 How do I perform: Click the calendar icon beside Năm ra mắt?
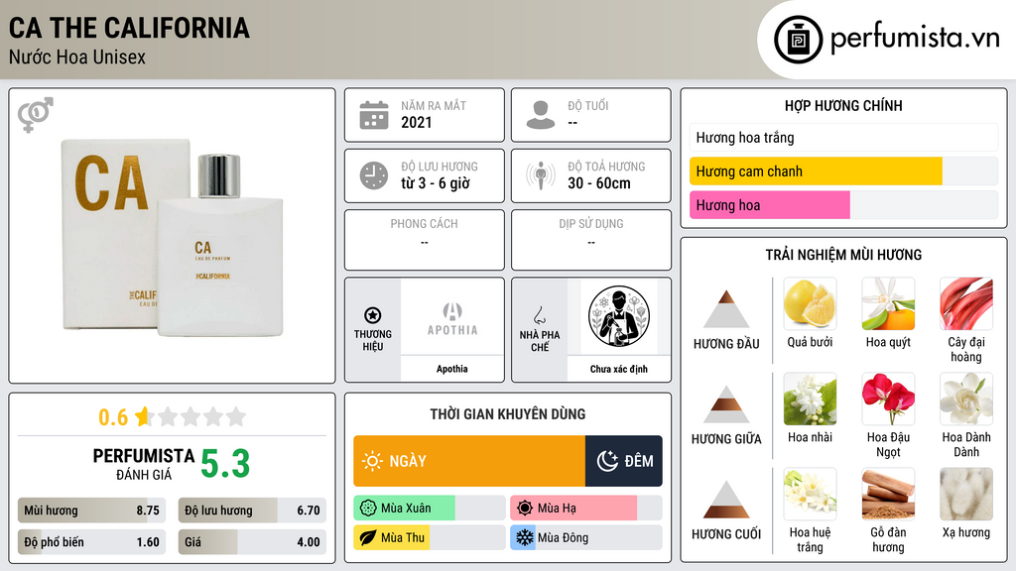pyautogui.click(x=374, y=115)
